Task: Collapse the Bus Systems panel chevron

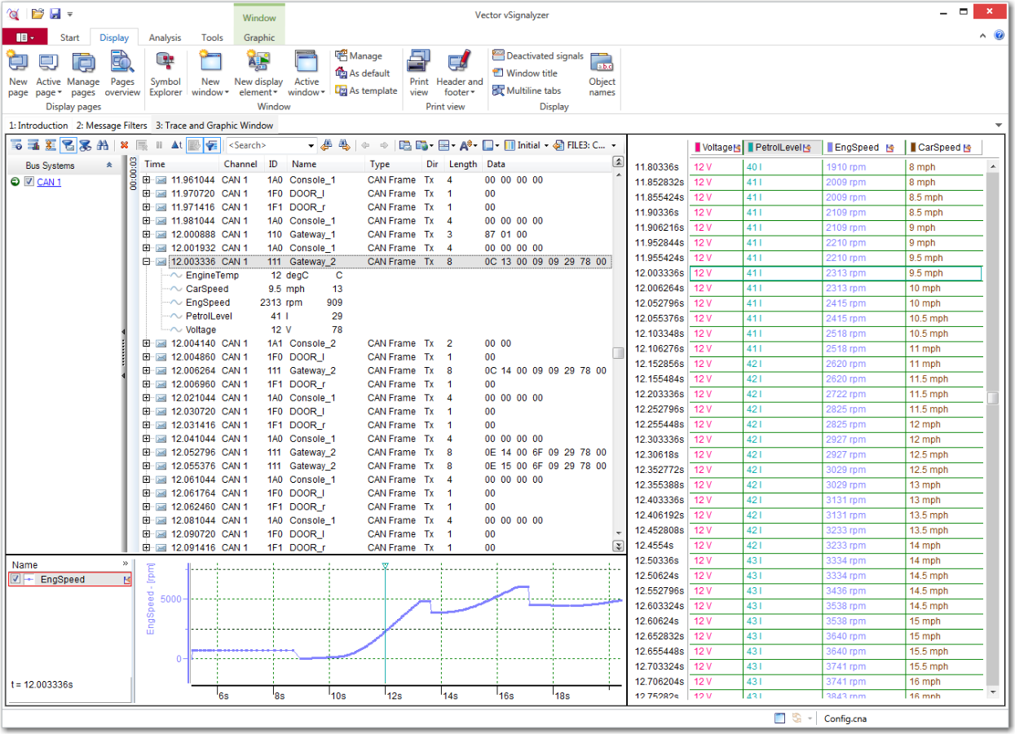Action: 109,166
